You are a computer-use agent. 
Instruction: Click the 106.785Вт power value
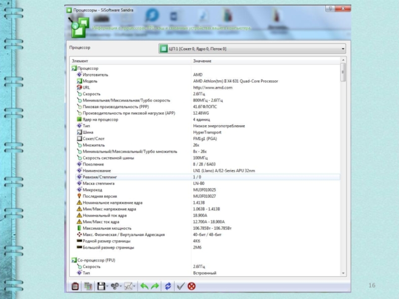pos(212,228)
